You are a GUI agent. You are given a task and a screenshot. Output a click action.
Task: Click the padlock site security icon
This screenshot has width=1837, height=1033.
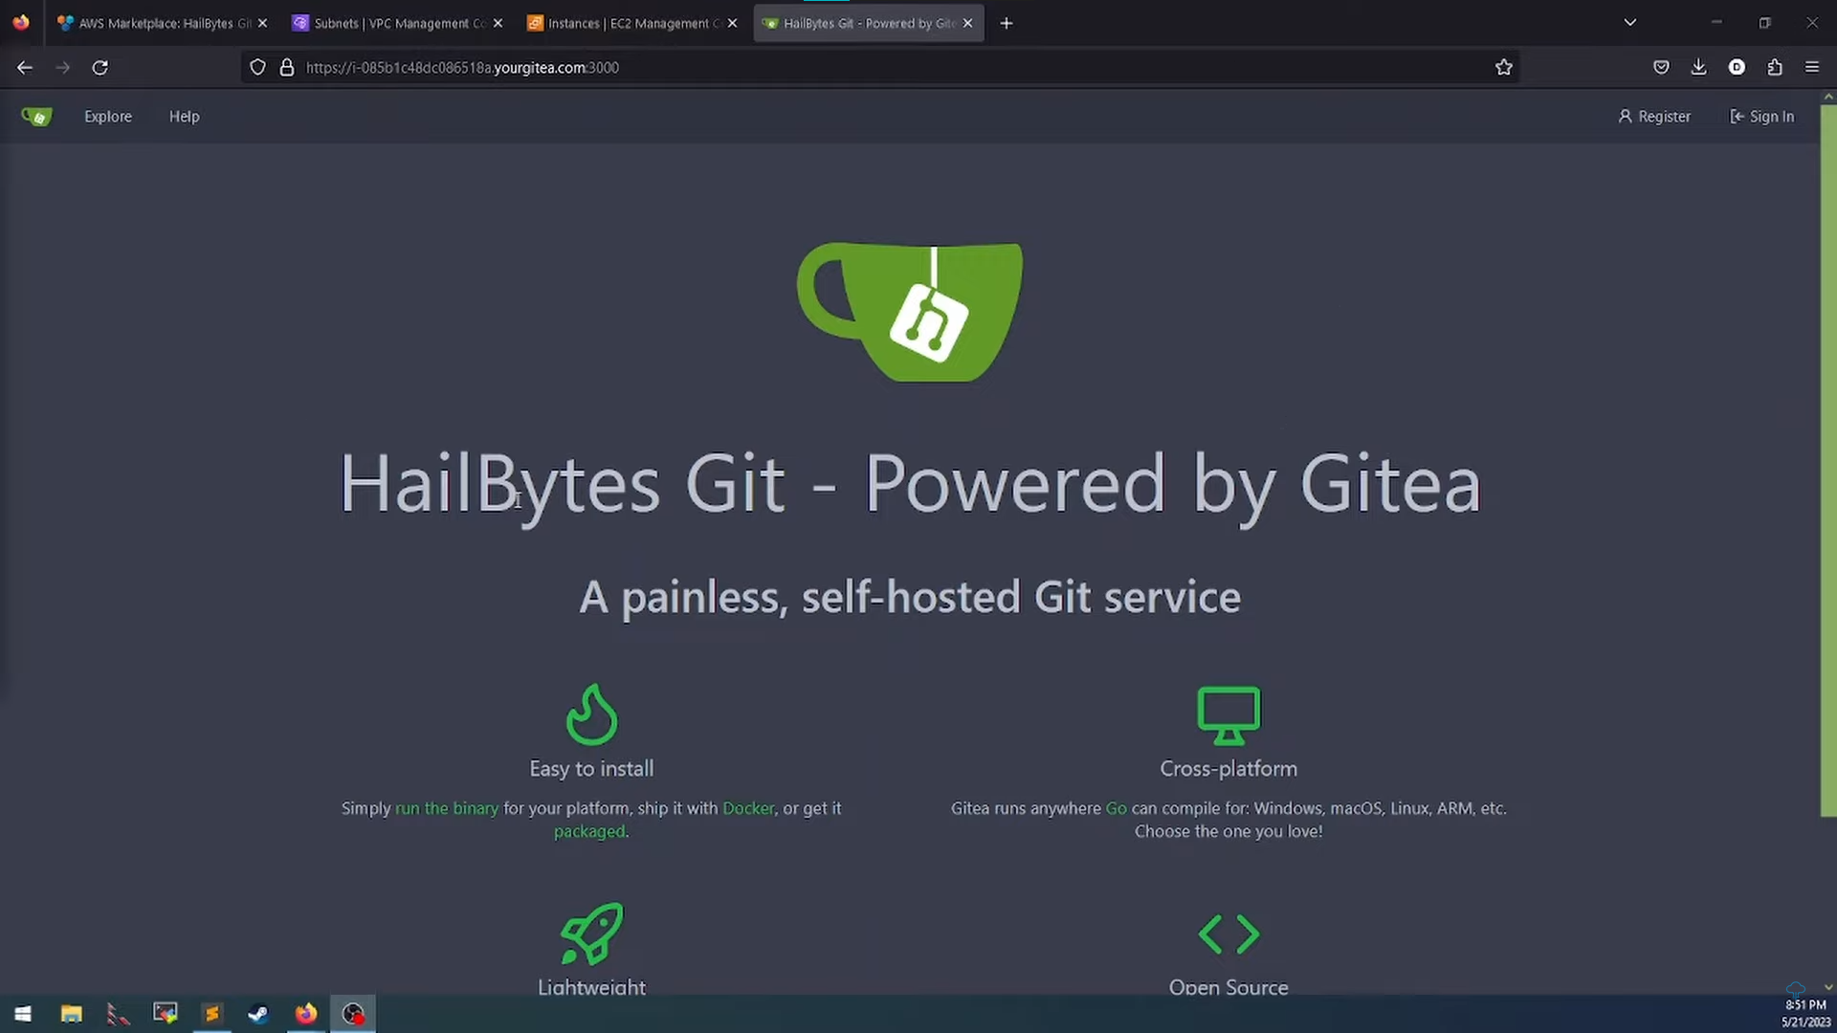pyautogui.click(x=286, y=68)
